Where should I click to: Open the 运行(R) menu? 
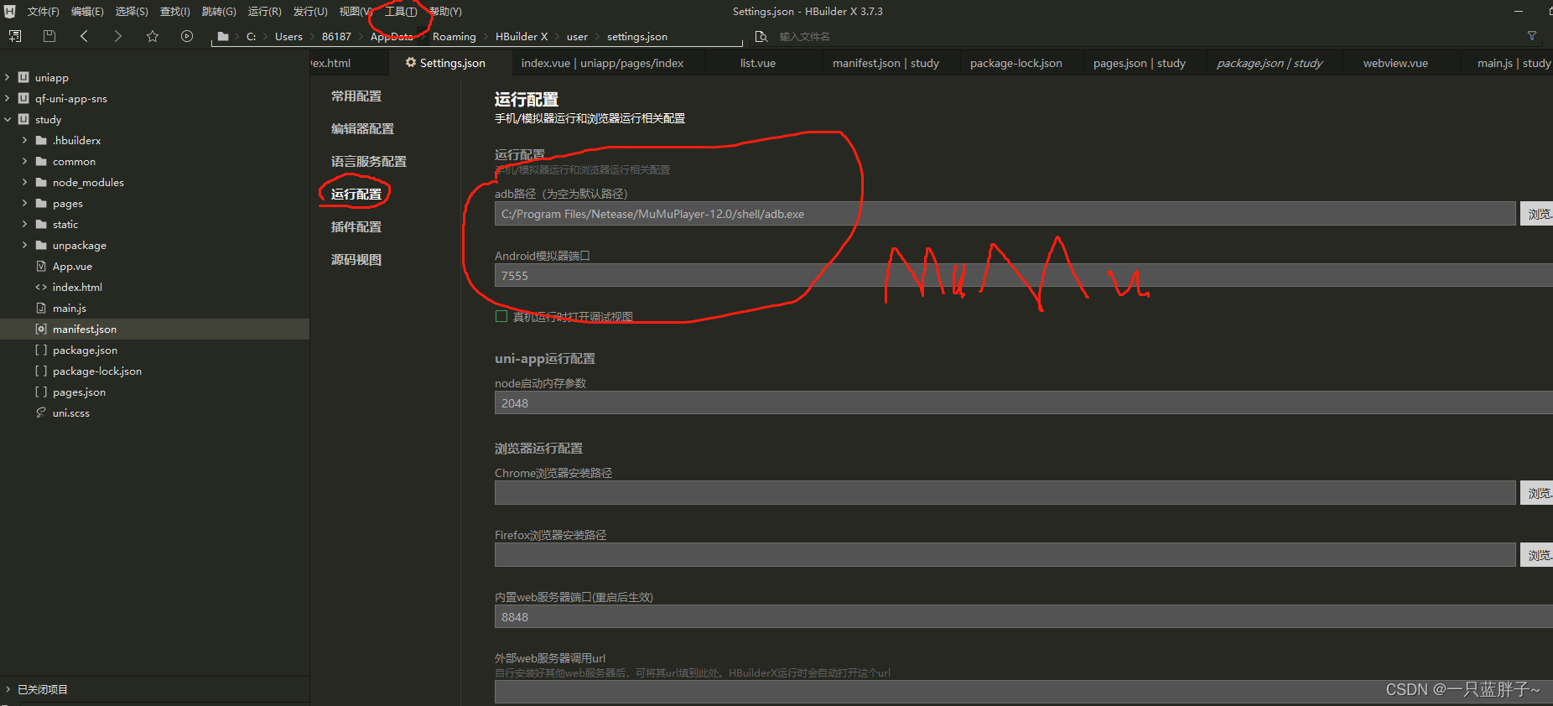pos(264,12)
